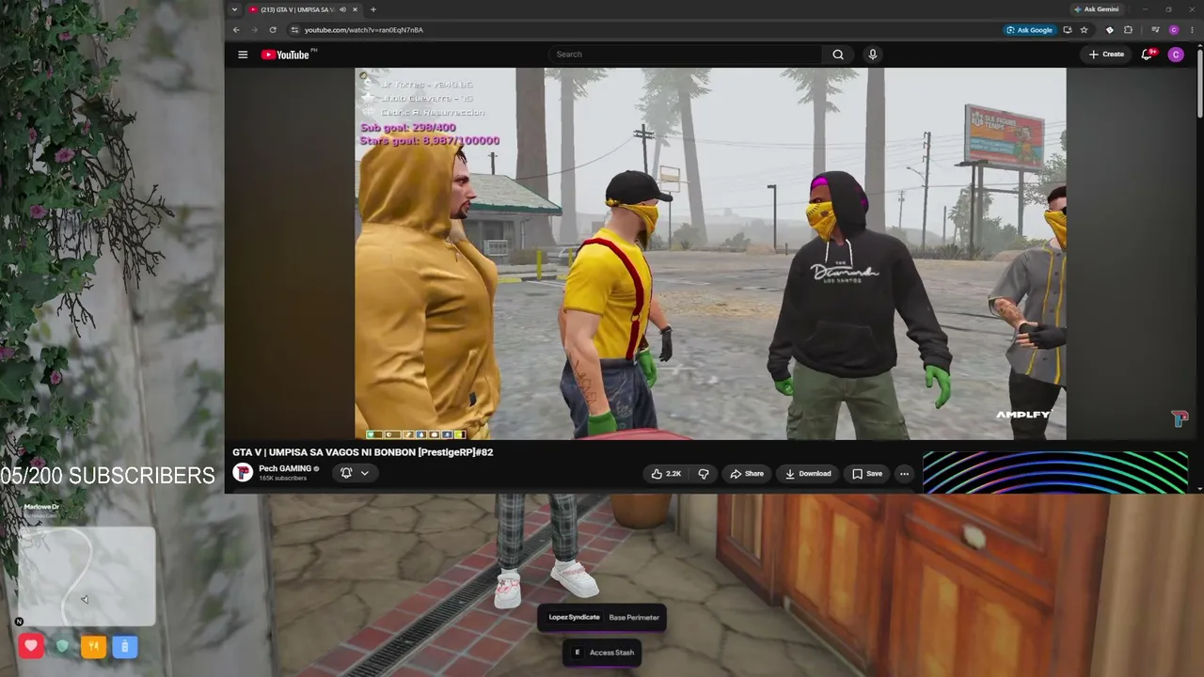This screenshot has width=1204, height=677.
Task: Open YouTube notifications bell
Action: [1147, 55]
